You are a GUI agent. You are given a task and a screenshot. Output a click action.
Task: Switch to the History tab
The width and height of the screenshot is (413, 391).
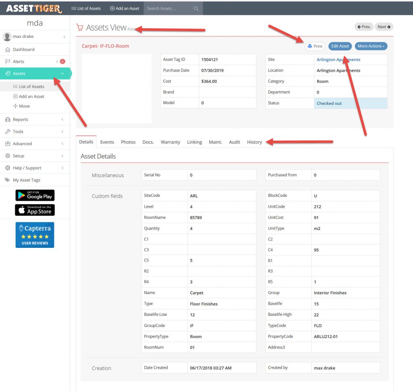pyautogui.click(x=254, y=142)
